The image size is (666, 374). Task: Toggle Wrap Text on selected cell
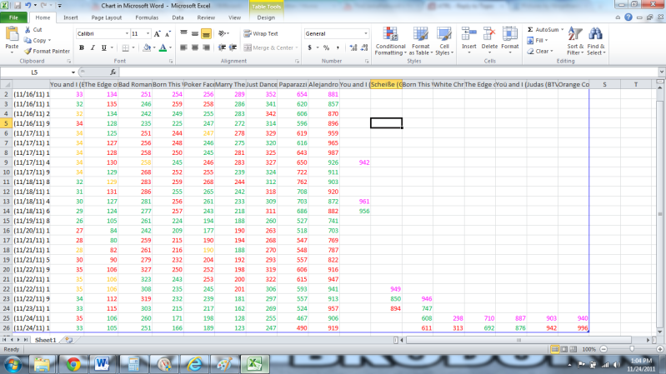click(260, 33)
